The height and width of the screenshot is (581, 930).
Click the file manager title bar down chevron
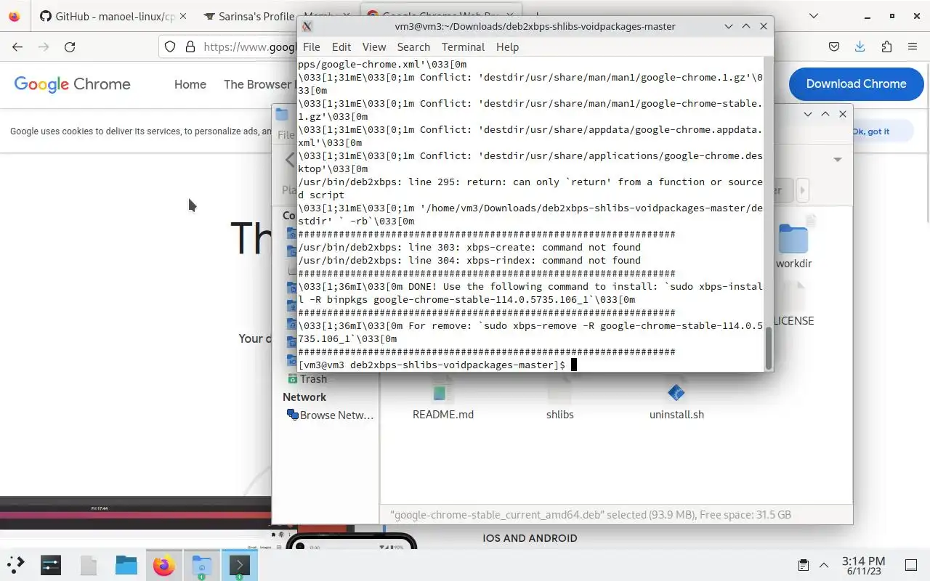(809, 114)
